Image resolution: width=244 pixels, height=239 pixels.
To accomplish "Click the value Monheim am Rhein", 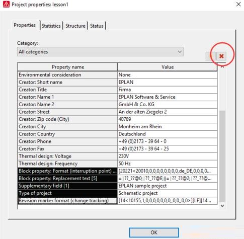I will click(x=167, y=127).
